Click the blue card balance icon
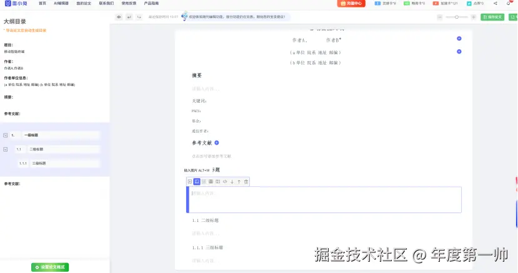Screen dimensions: 518x273 point(377,3)
